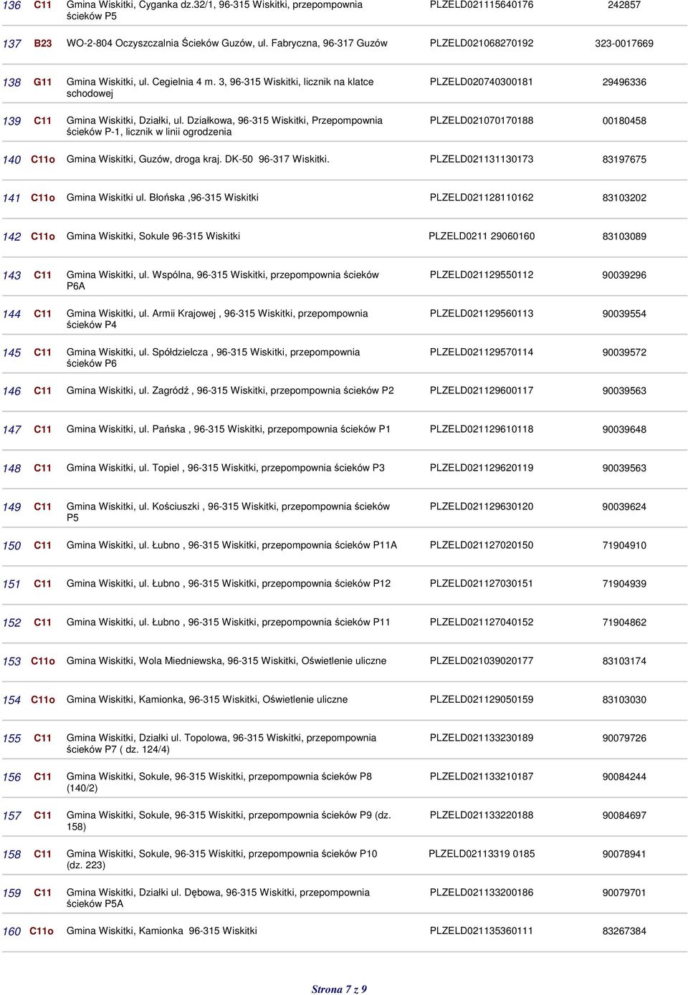Image resolution: width=688 pixels, height=995 pixels.
Task: Click the last row Kamionka address
Action: coord(162,931)
